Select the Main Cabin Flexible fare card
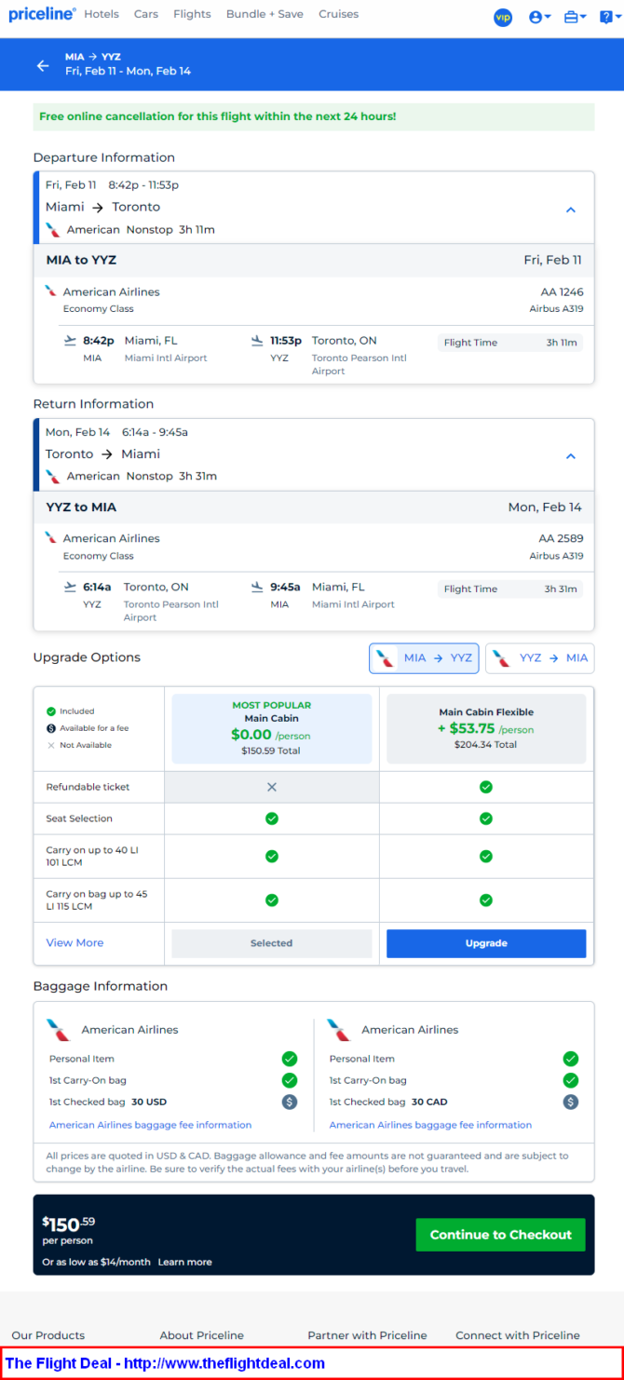 [486, 728]
